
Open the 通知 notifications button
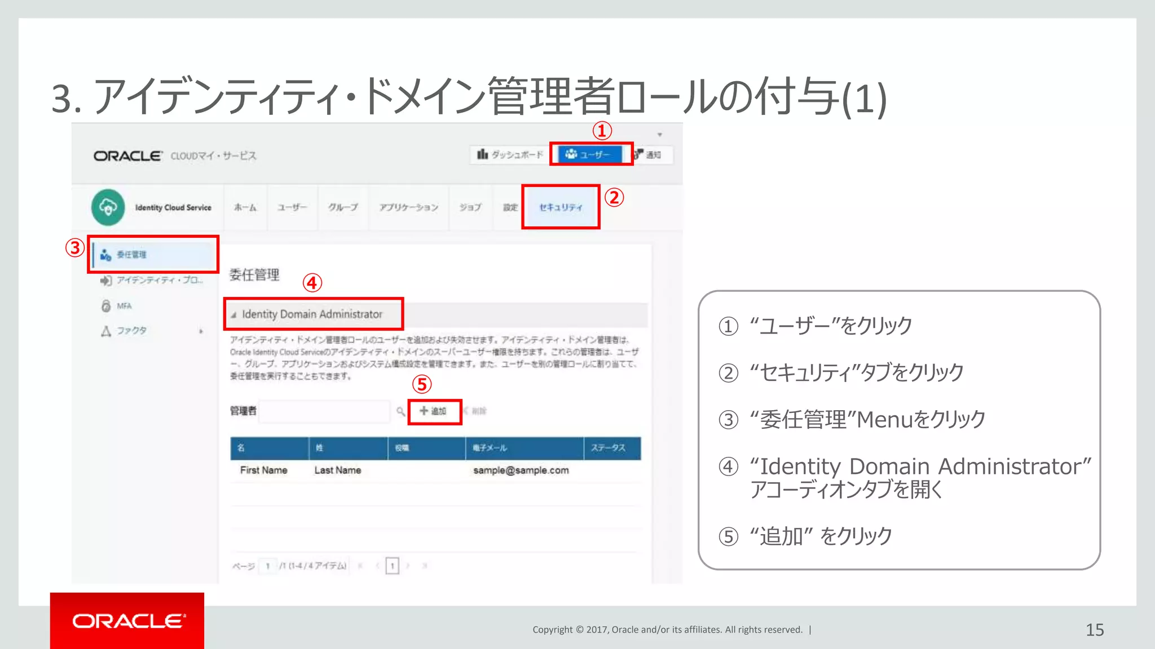(652, 154)
